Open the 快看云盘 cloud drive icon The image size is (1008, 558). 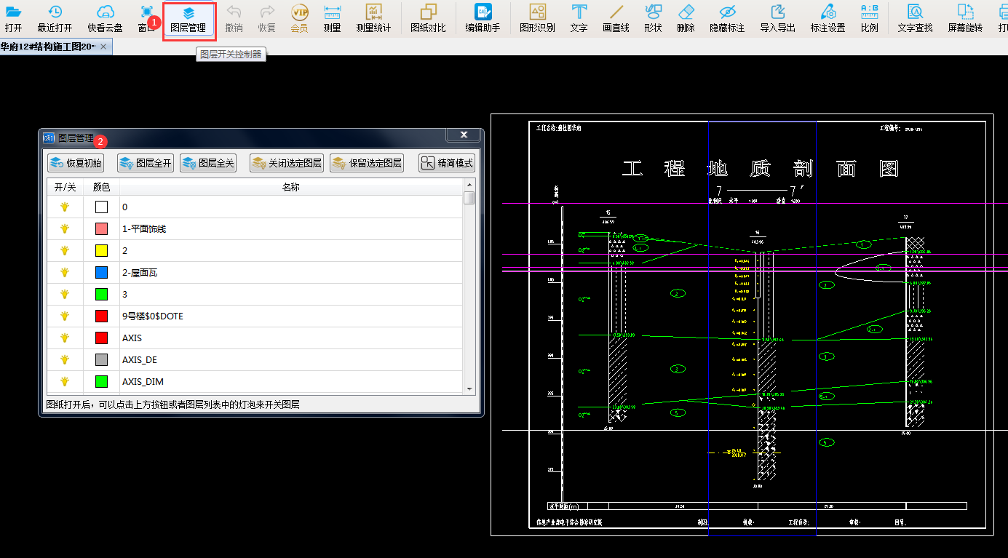click(x=106, y=18)
